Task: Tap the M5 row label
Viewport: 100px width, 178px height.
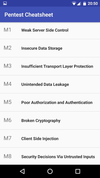Action: pos(8,102)
